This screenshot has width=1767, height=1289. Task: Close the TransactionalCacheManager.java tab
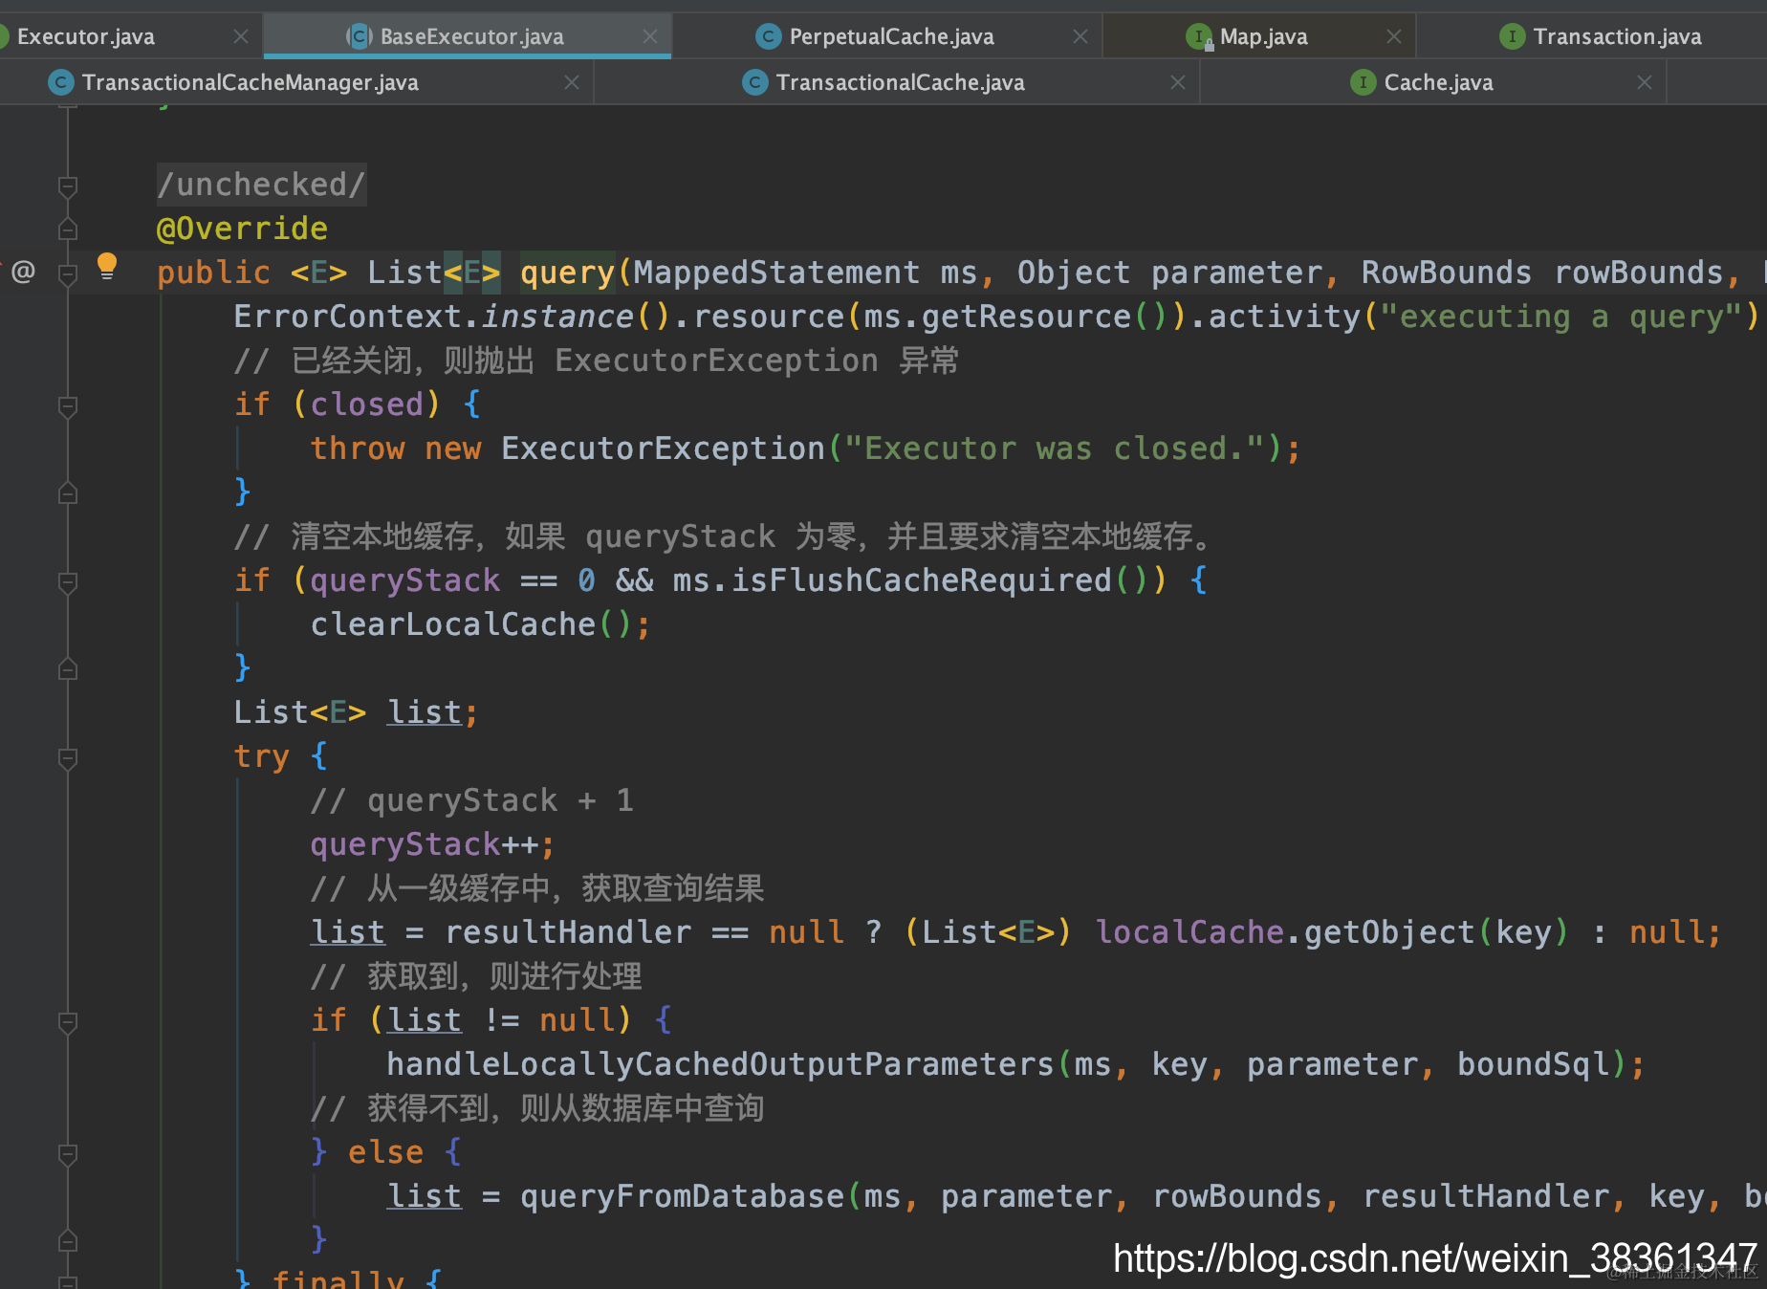click(x=572, y=82)
